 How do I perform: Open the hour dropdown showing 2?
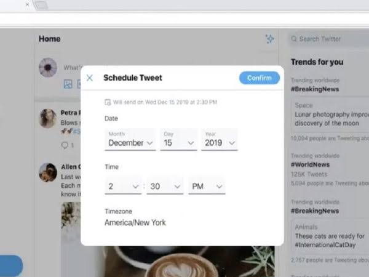pos(123,186)
